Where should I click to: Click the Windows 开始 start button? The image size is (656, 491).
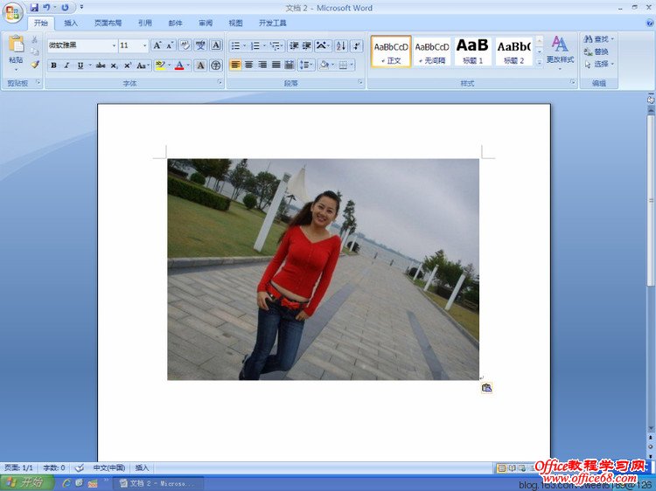tap(26, 482)
